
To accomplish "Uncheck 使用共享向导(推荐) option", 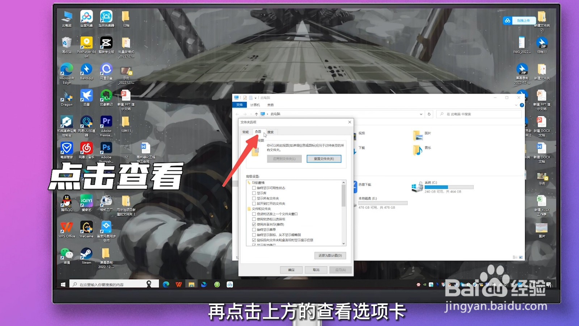I will (x=254, y=225).
